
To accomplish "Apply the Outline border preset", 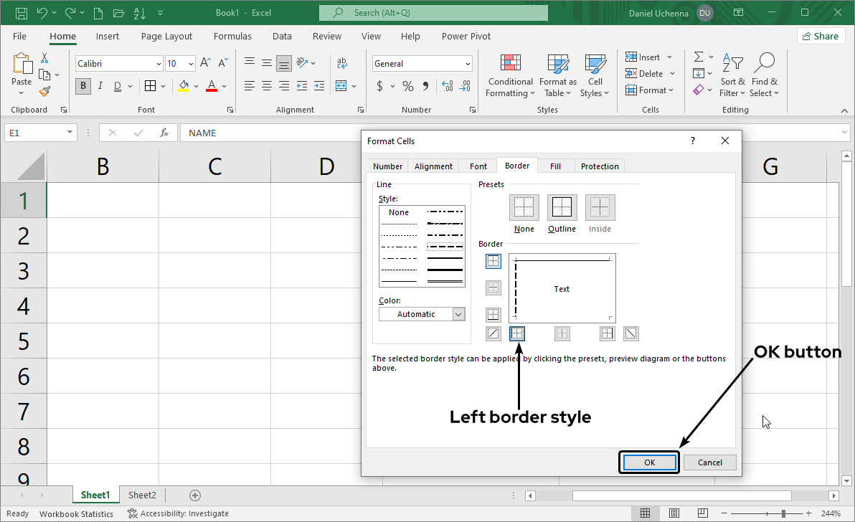I will (x=562, y=208).
